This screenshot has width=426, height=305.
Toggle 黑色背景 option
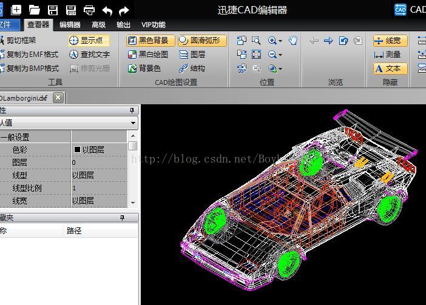click(x=150, y=41)
